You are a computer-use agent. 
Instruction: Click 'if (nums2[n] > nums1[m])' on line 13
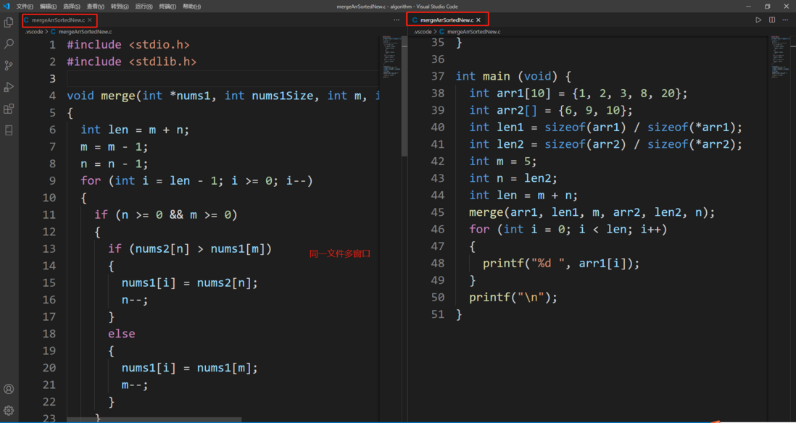(x=190, y=248)
